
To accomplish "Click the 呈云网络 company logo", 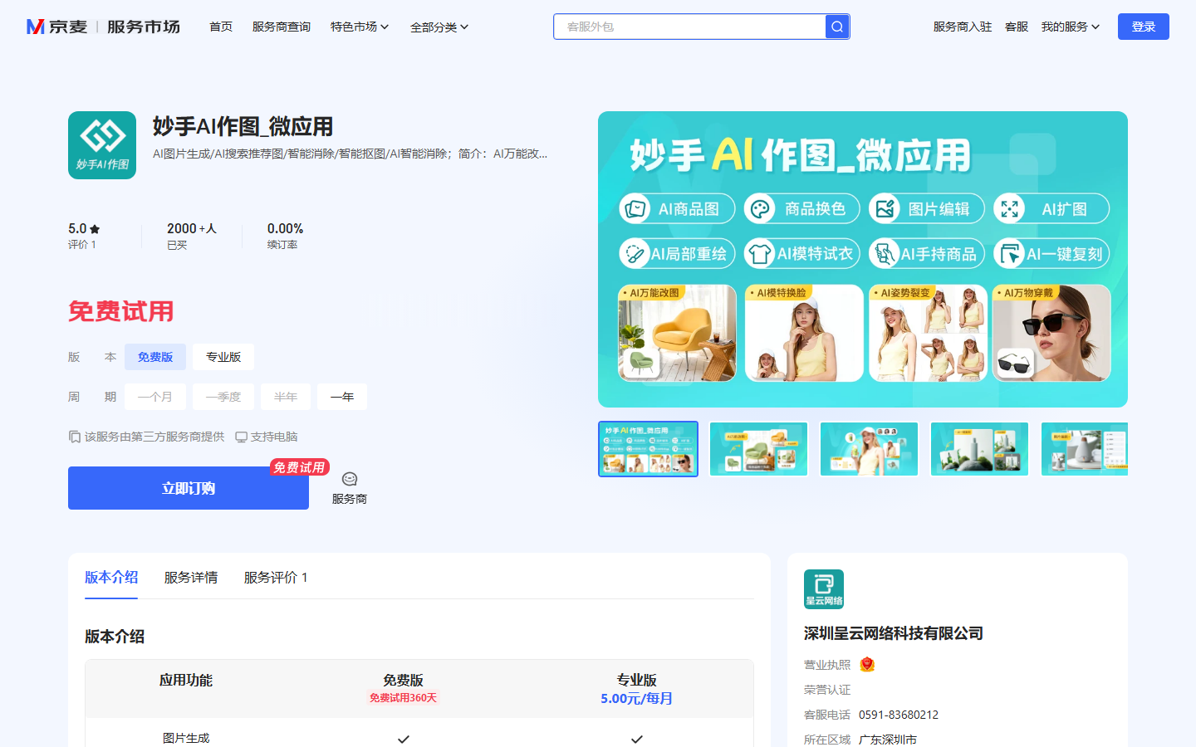I will point(824,589).
